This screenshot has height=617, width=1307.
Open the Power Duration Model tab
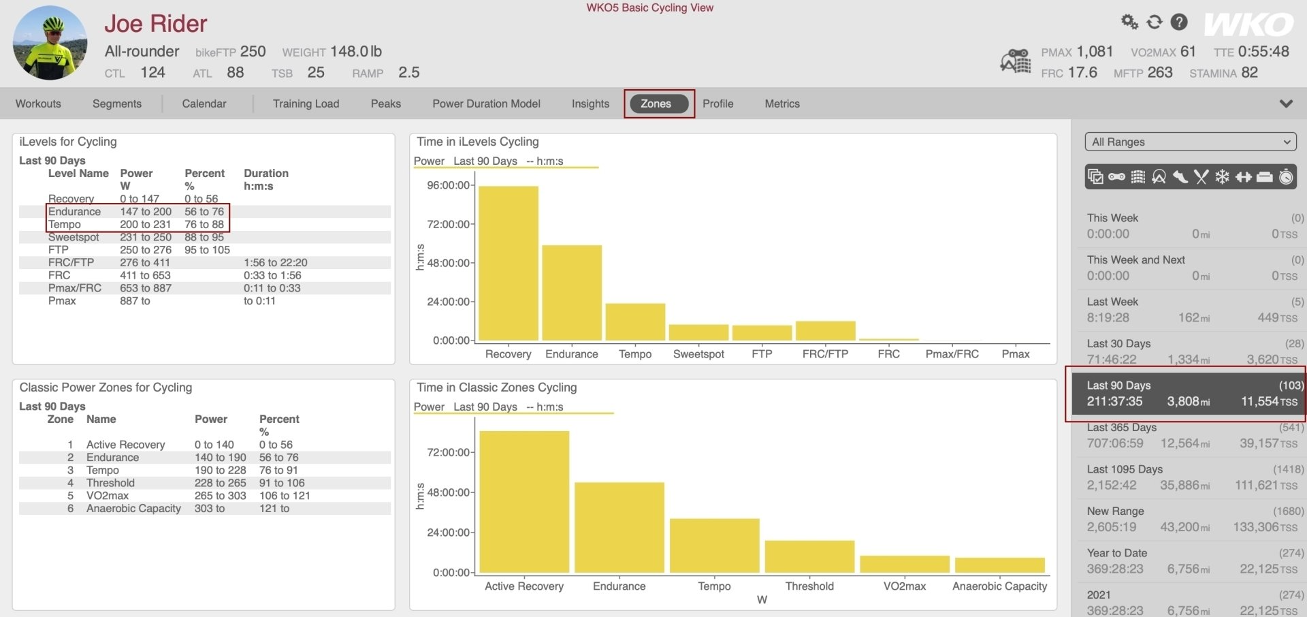tap(486, 104)
